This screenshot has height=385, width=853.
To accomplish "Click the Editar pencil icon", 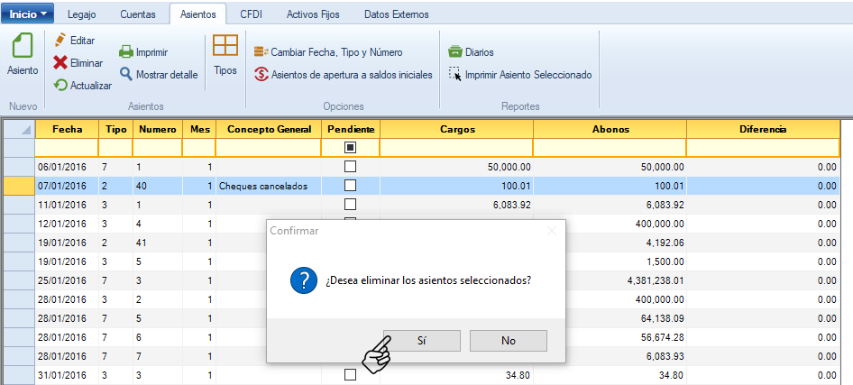I will click(x=60, y=41).
